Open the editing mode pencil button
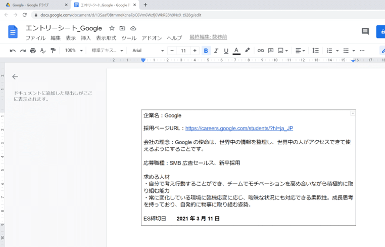 click(382, 51)
